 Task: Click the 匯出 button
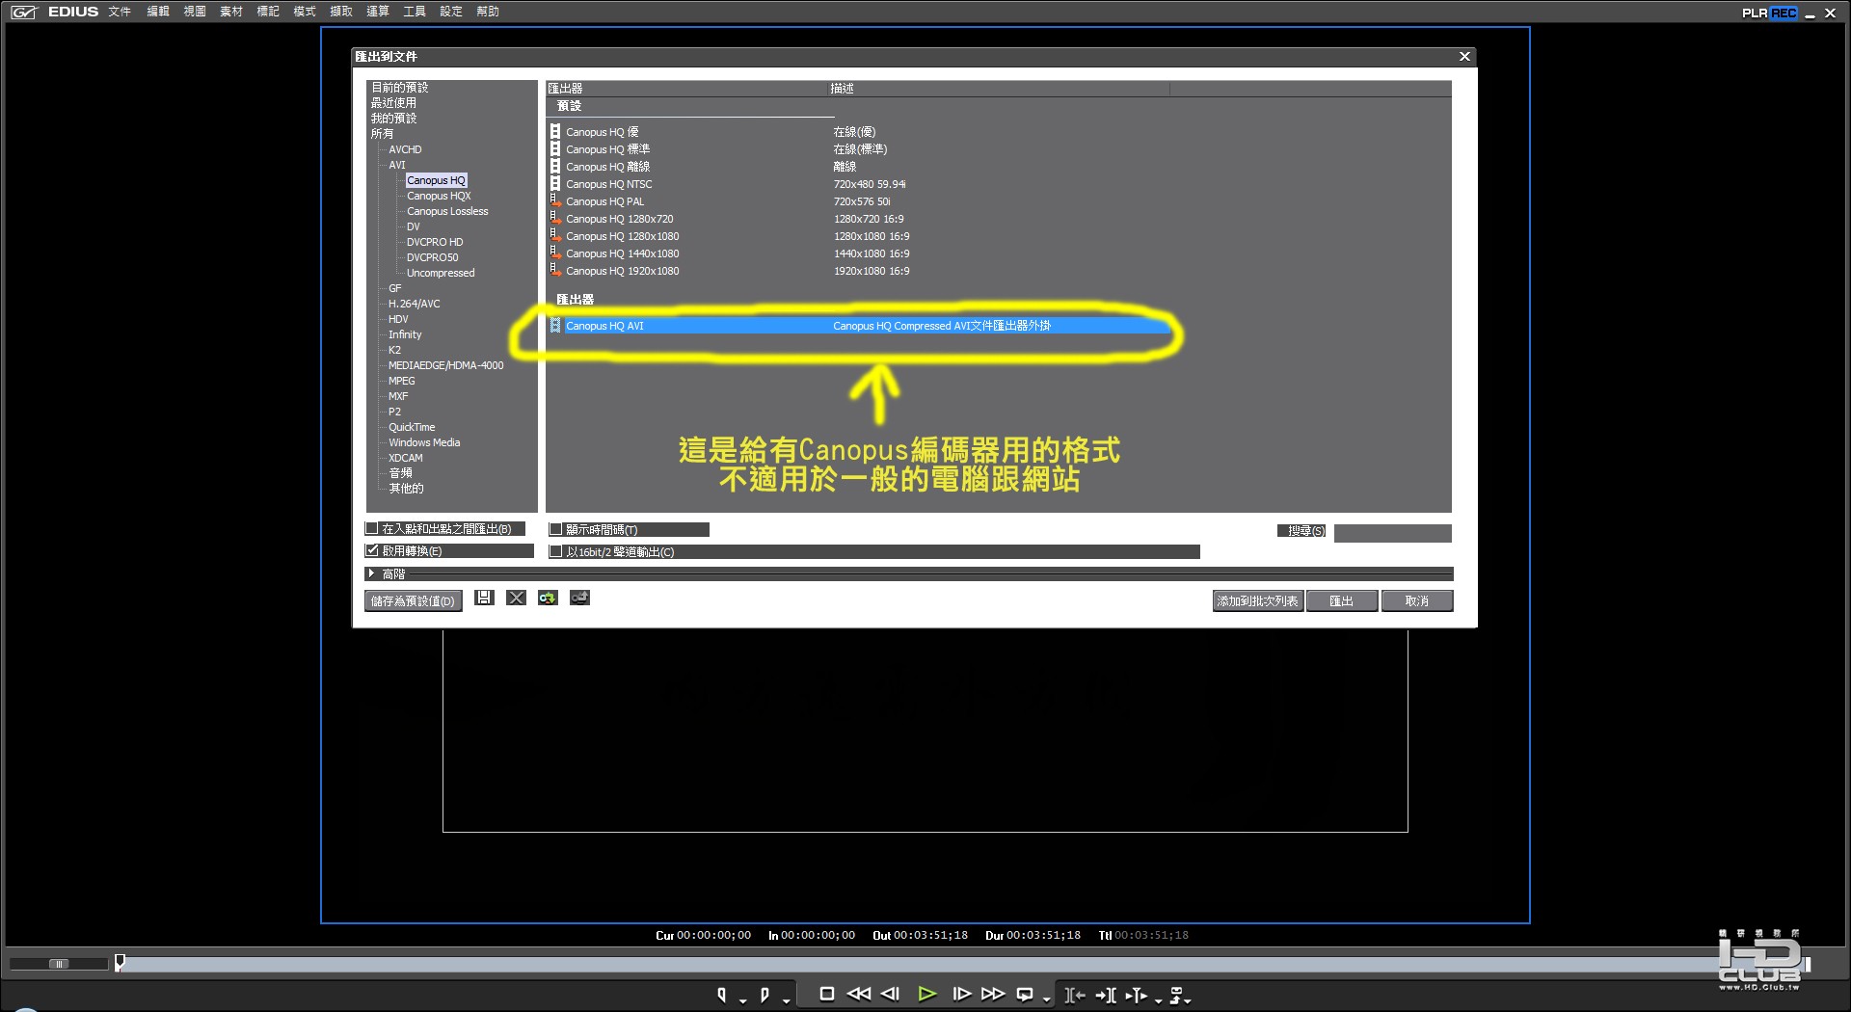[x=1341, y=600]
